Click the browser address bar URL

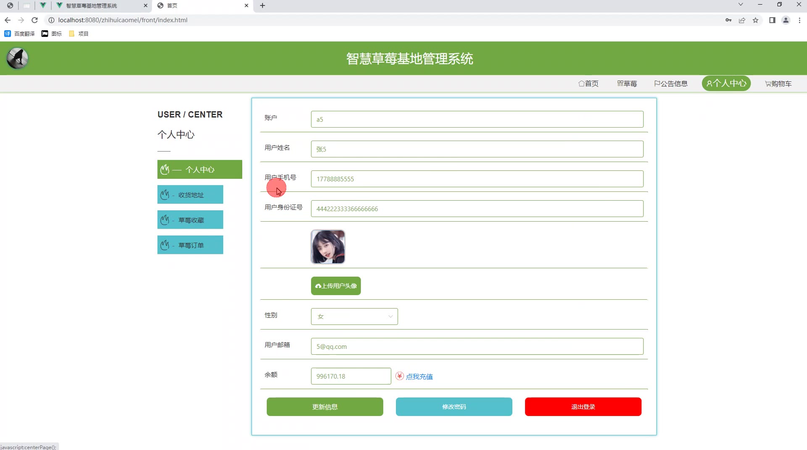123,20
